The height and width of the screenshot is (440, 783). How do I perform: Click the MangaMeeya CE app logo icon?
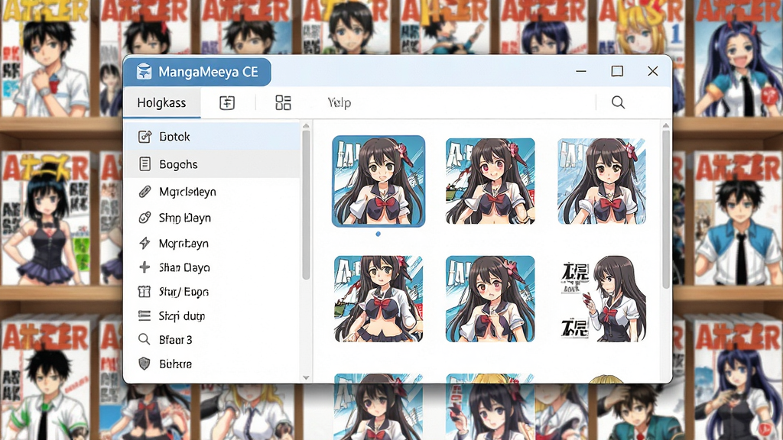click(x=145, y=72)
